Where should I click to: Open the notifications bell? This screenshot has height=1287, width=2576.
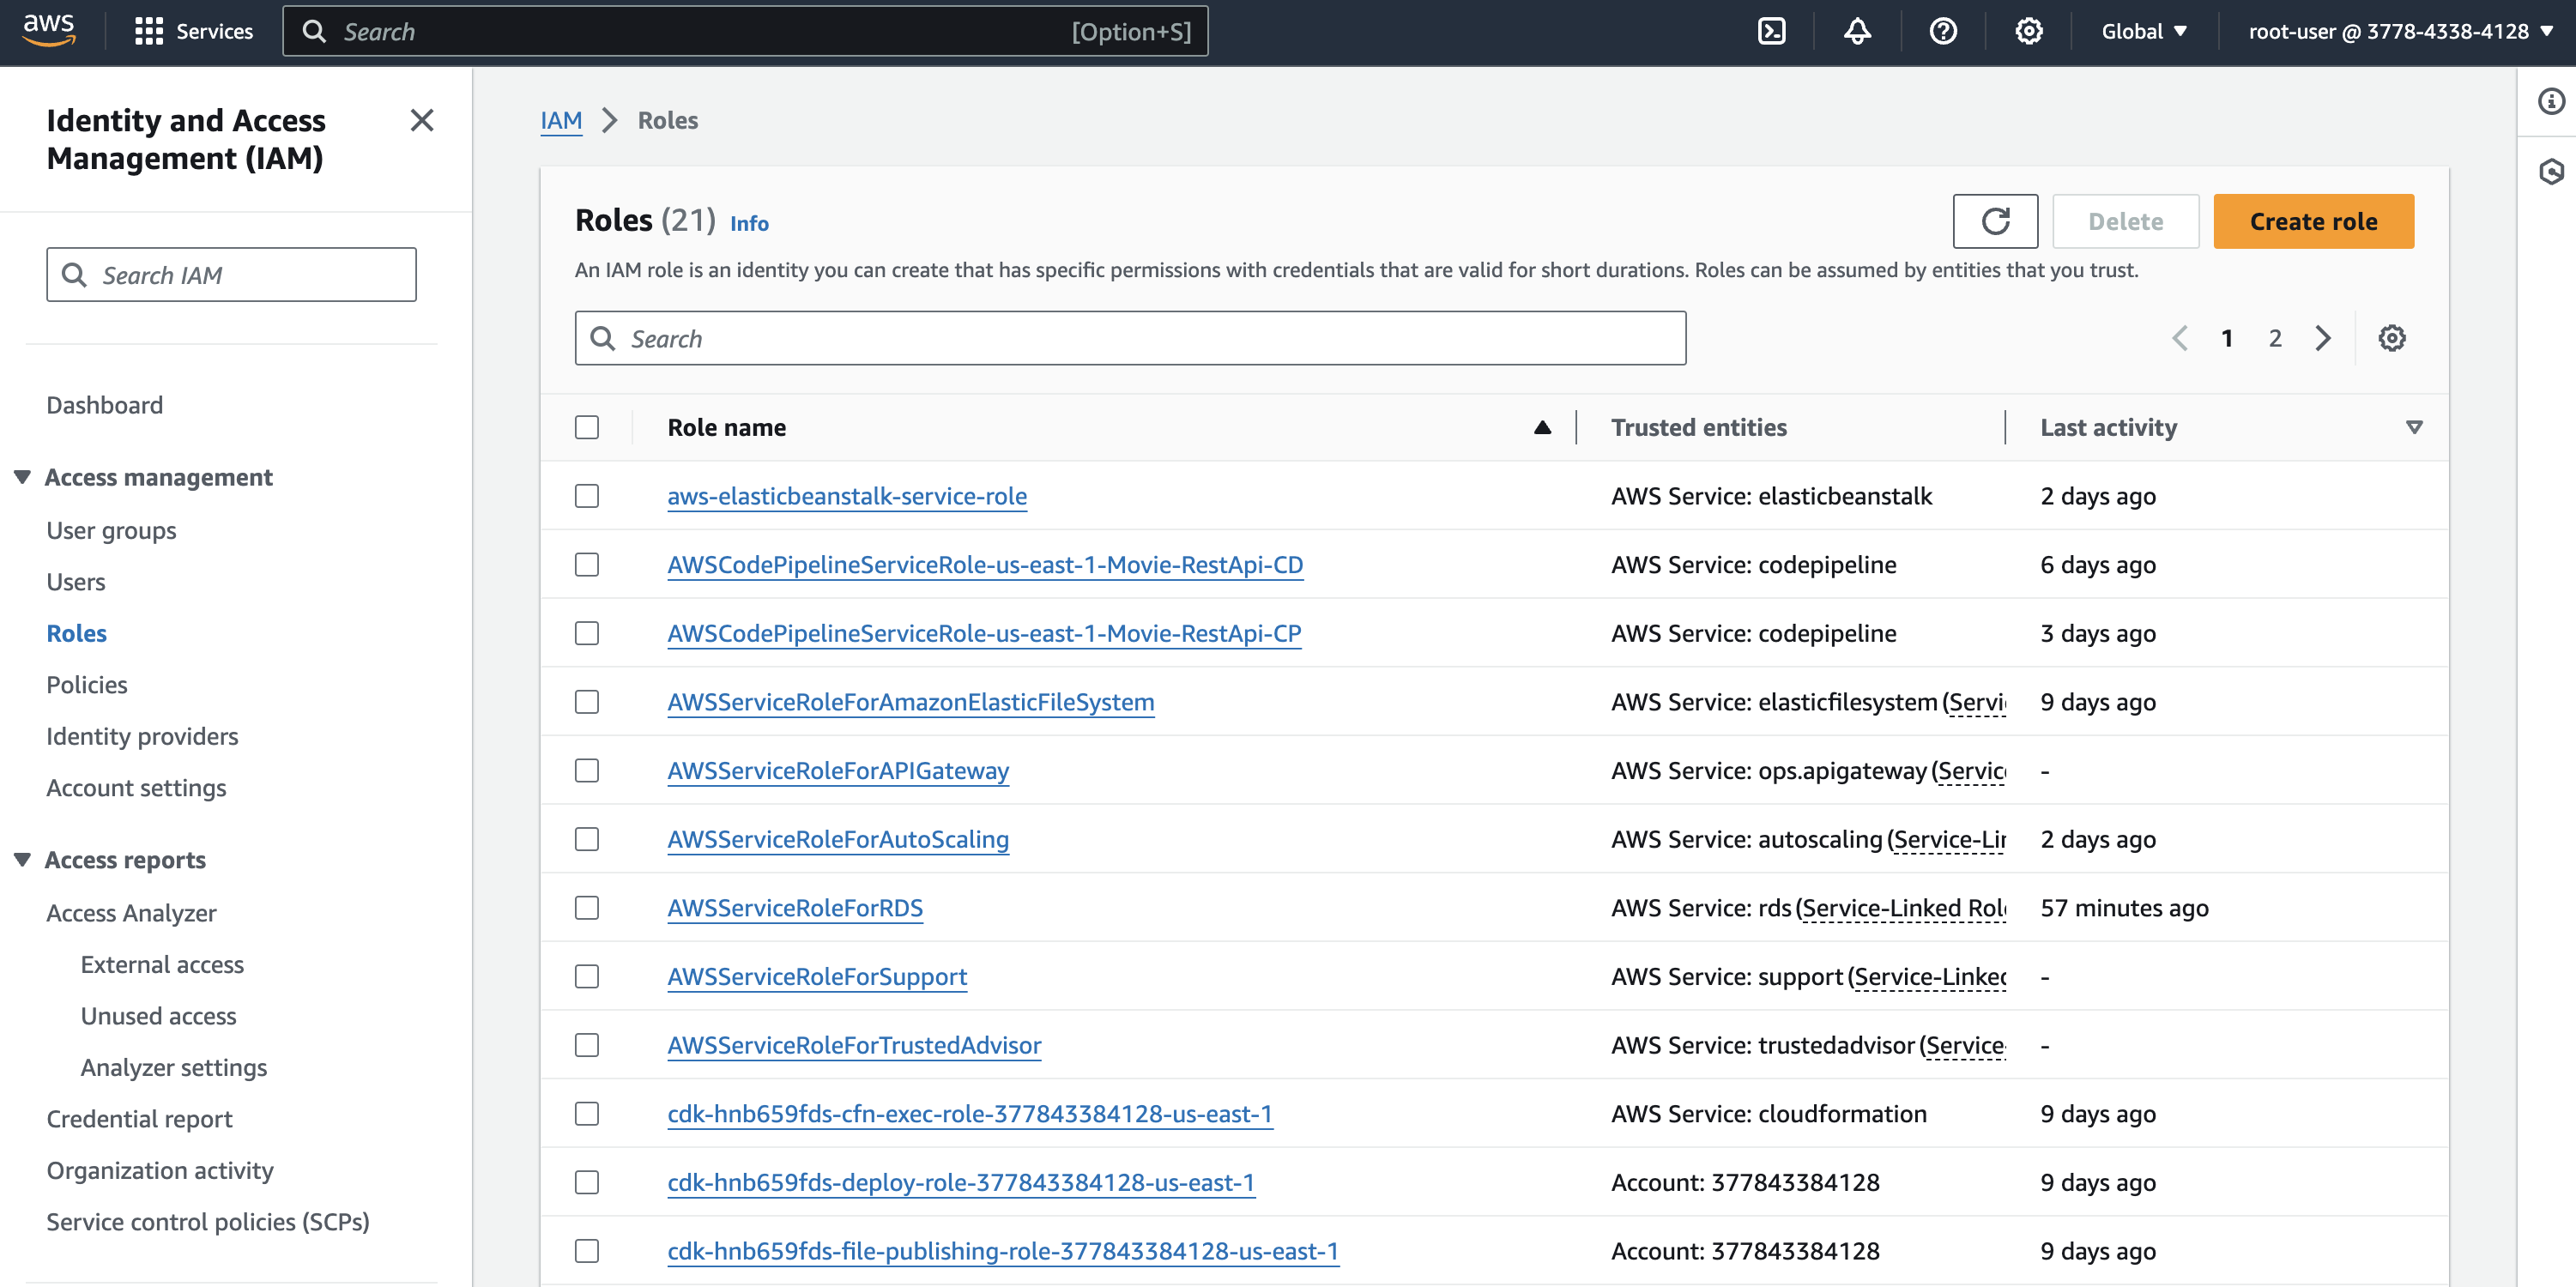1857,31
